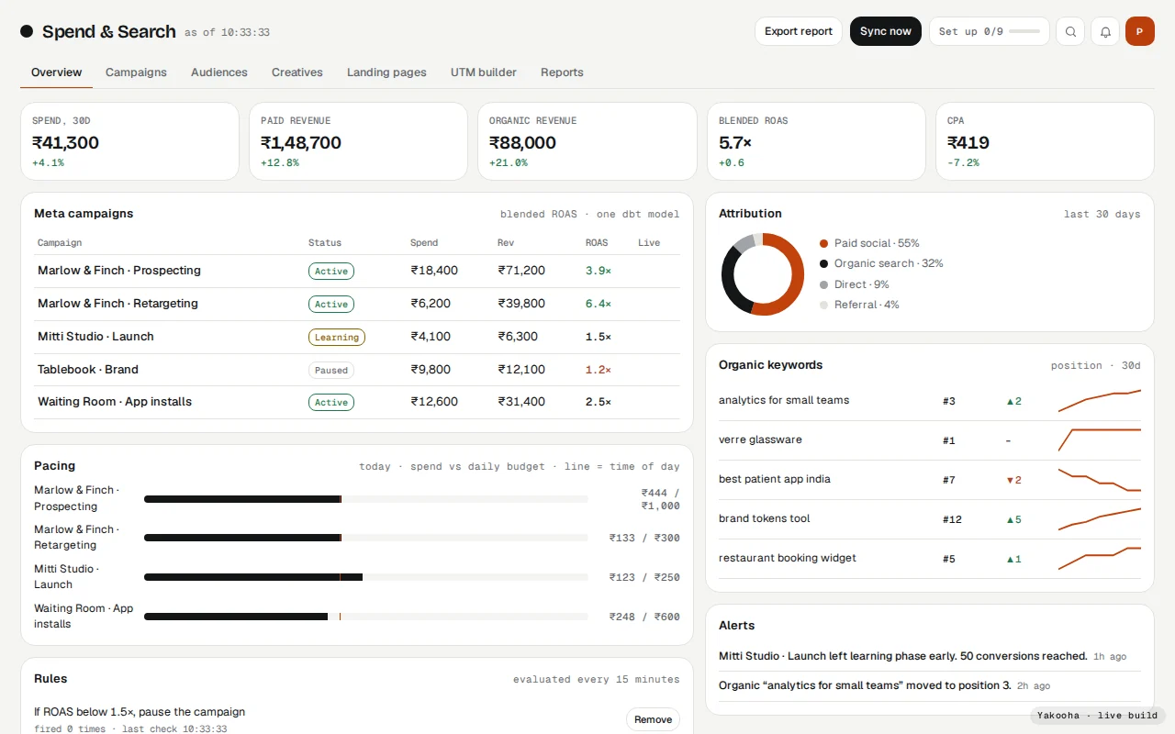The height and width of the screenshot is (734, 1175).
Task: Click the ₹71,200 revenue cell
Action: [x=521, y=271]
